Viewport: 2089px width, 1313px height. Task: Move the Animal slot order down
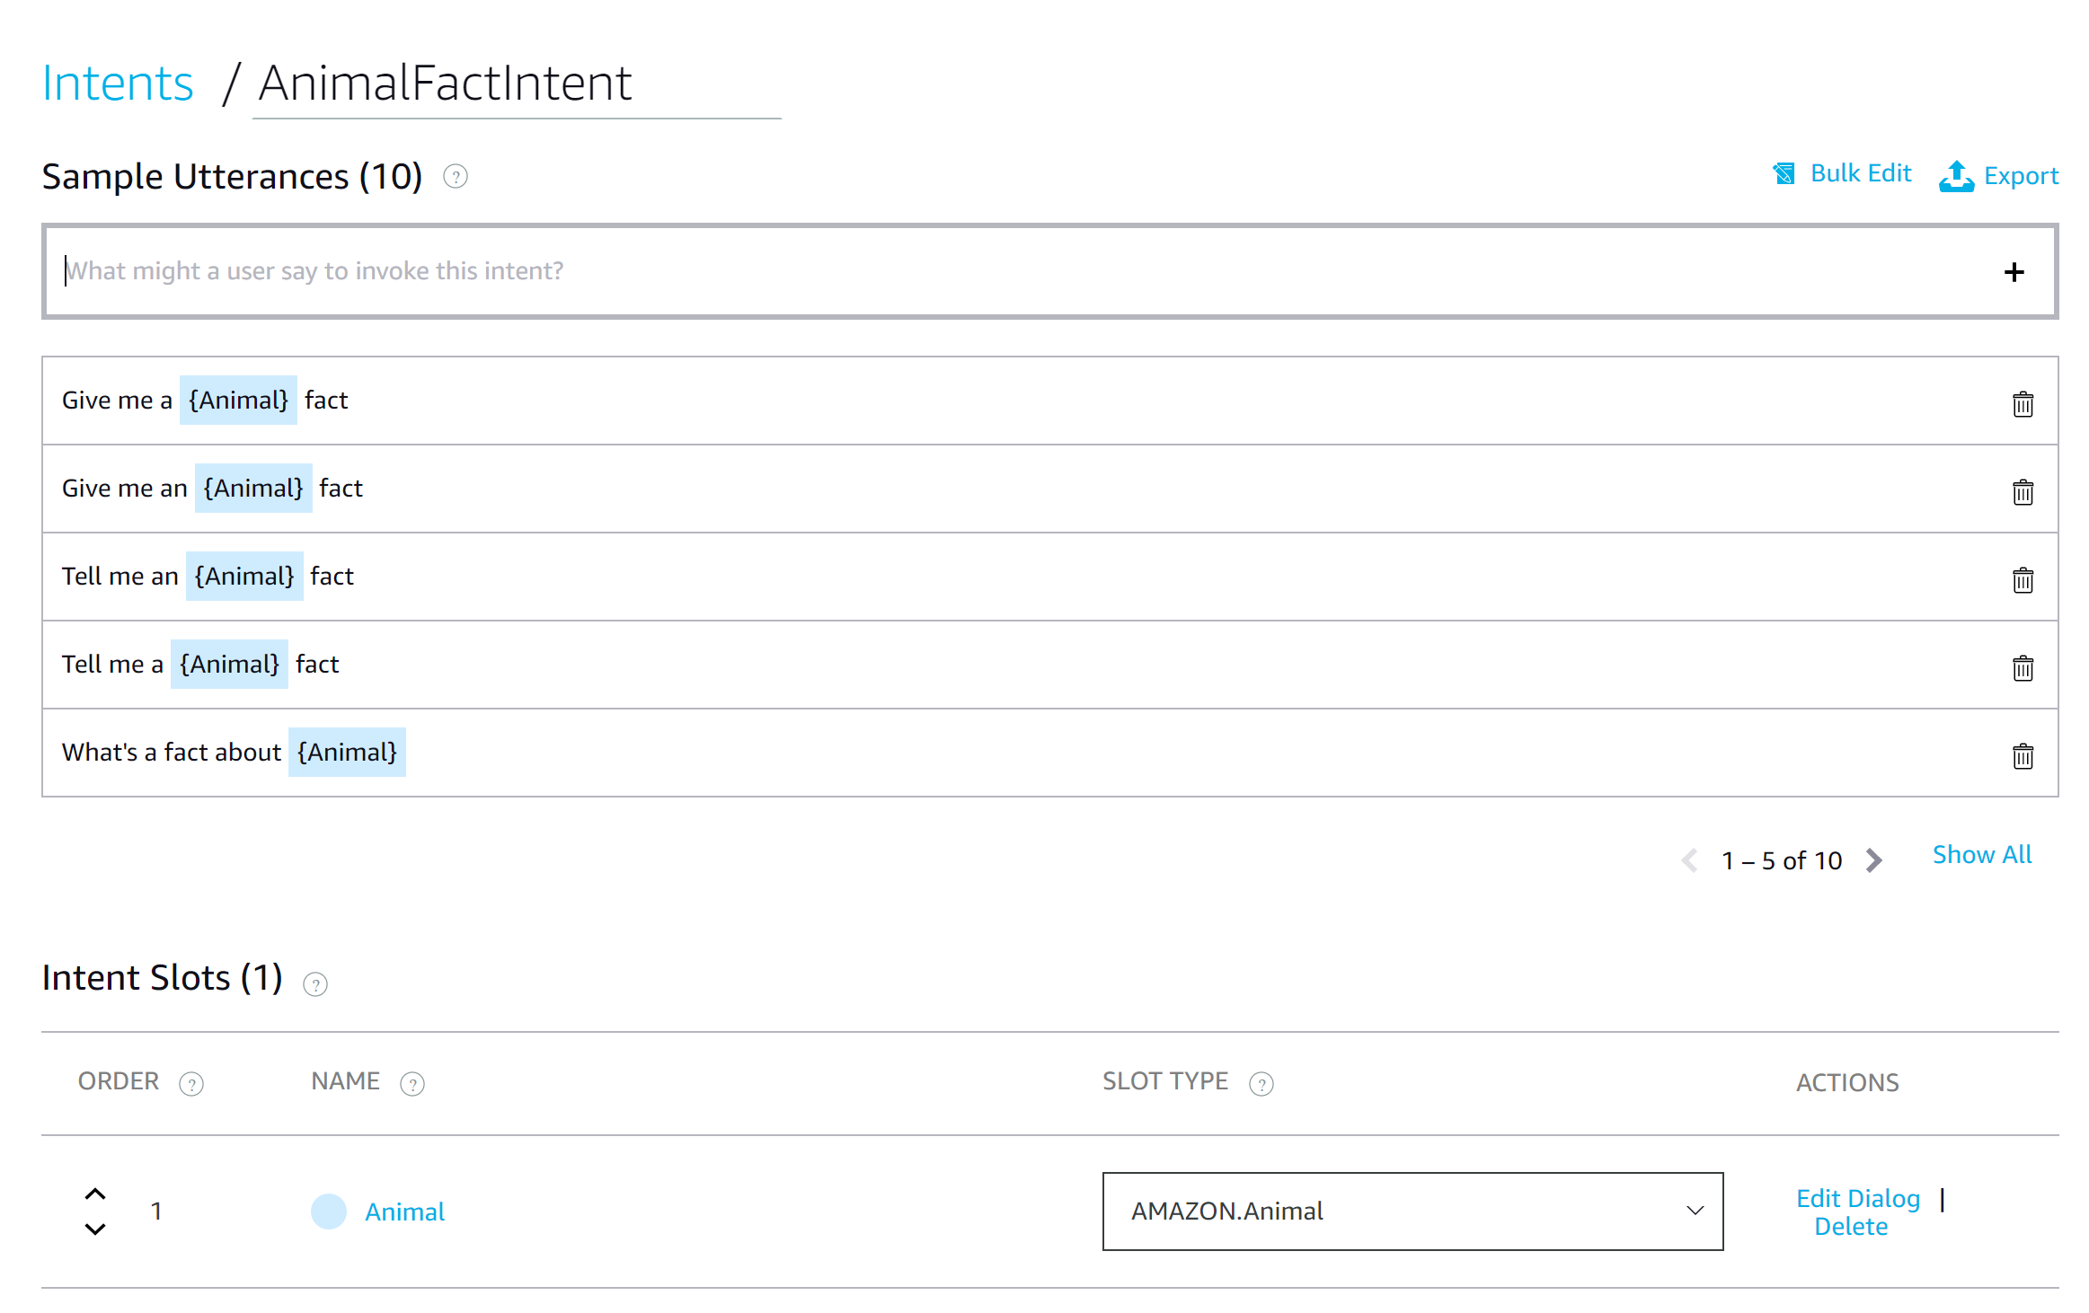95,1229
